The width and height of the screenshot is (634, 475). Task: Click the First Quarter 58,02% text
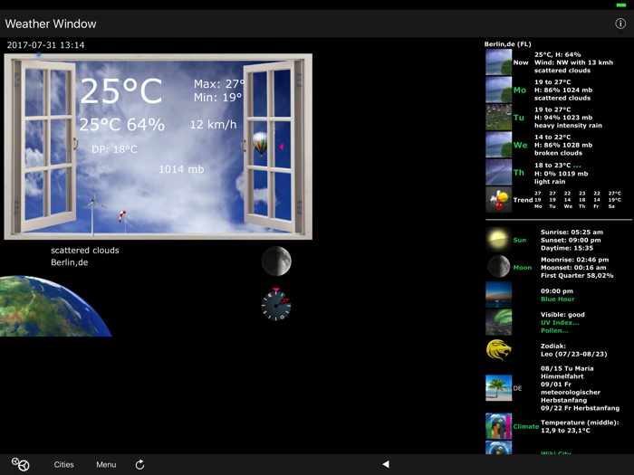coord(577,275)
